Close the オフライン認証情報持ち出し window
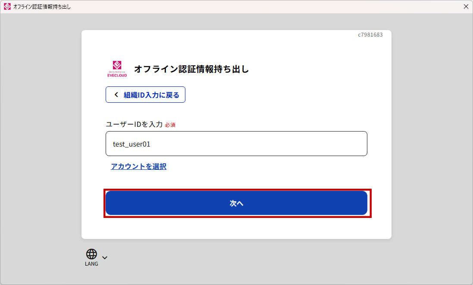Image resolution: width=473 pixels, height=285 pixels. (x=466, y=6)
